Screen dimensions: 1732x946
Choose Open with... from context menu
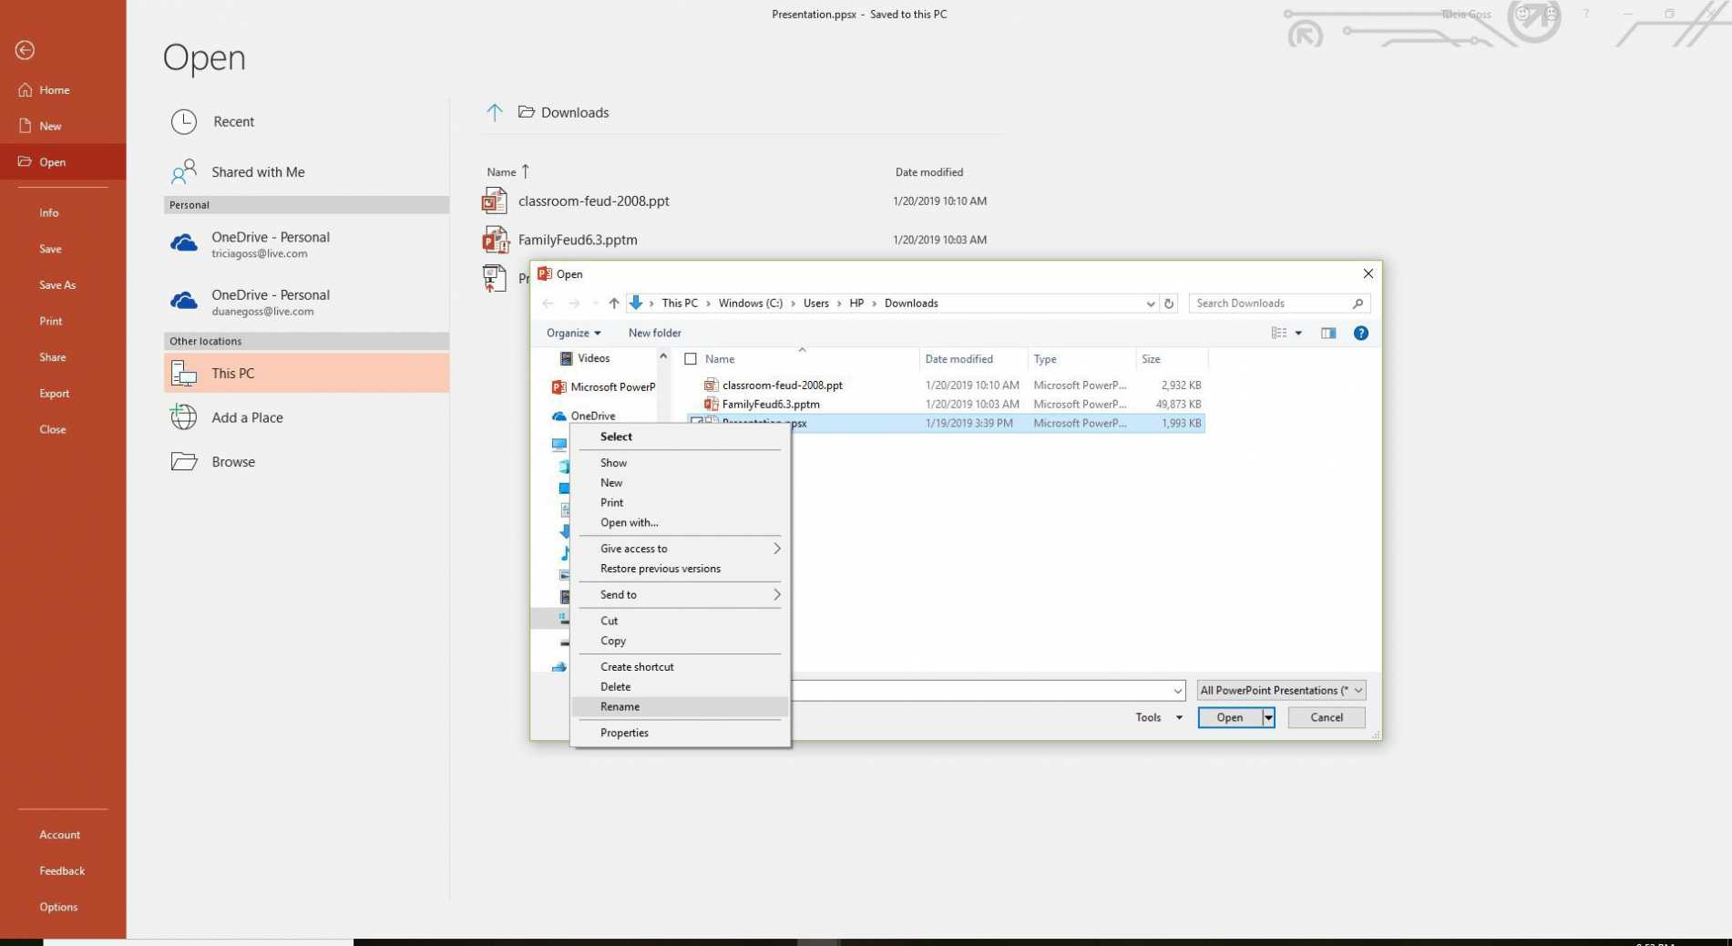click(680, 523)
